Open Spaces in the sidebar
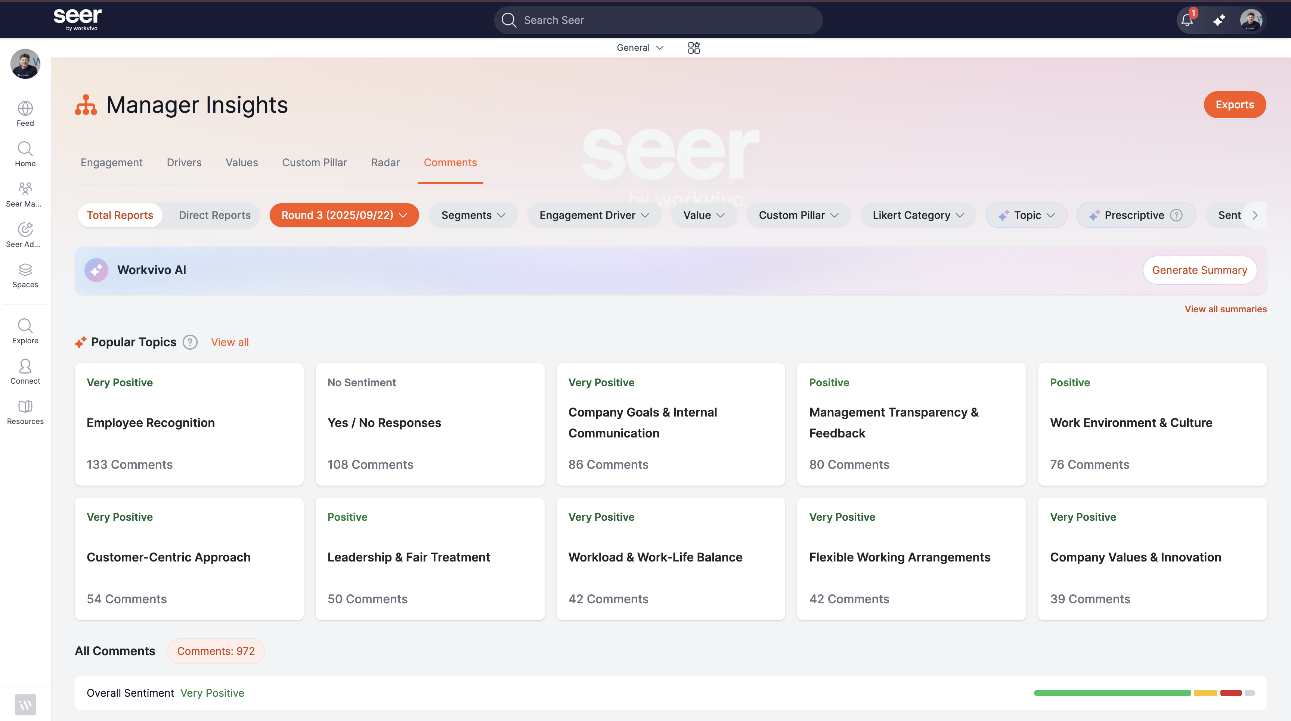Image resolution: width=1291 pixels, height=721 pixels. 25,275
